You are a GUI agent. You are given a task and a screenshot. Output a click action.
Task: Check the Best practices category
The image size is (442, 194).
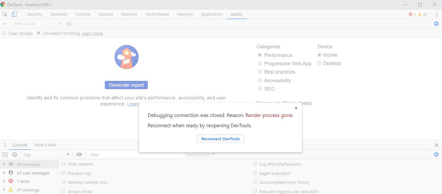(260, 72)
